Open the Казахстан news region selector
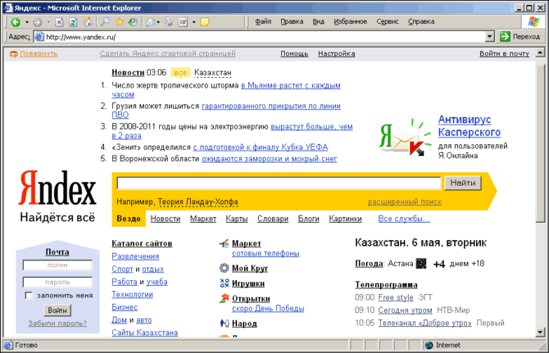Image resolution: width=549 pixels, height=353 pixels. pyautogui.click(x=212, y=73)
